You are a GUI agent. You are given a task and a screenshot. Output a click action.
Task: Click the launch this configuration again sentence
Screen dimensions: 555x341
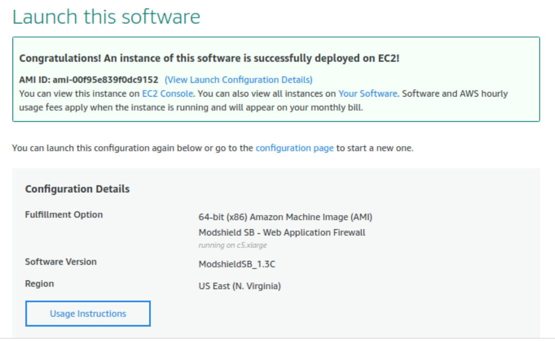click(x=133, y=148)
